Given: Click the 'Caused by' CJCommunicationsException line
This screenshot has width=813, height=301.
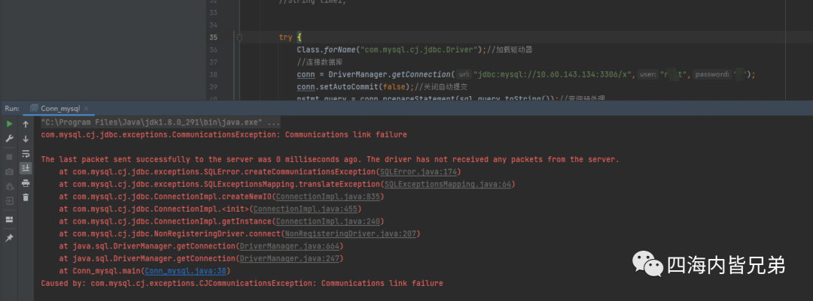Looking at the screenshot, I should tap(242, 284).
